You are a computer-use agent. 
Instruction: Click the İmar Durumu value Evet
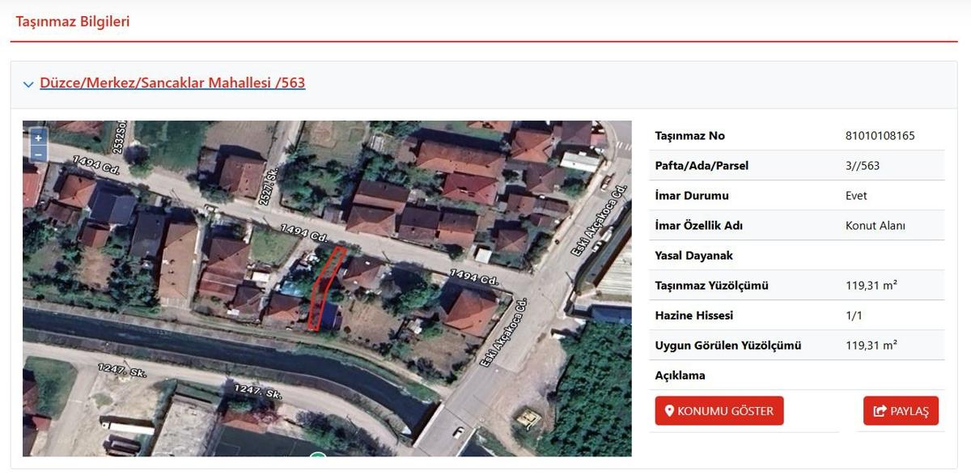856,196
